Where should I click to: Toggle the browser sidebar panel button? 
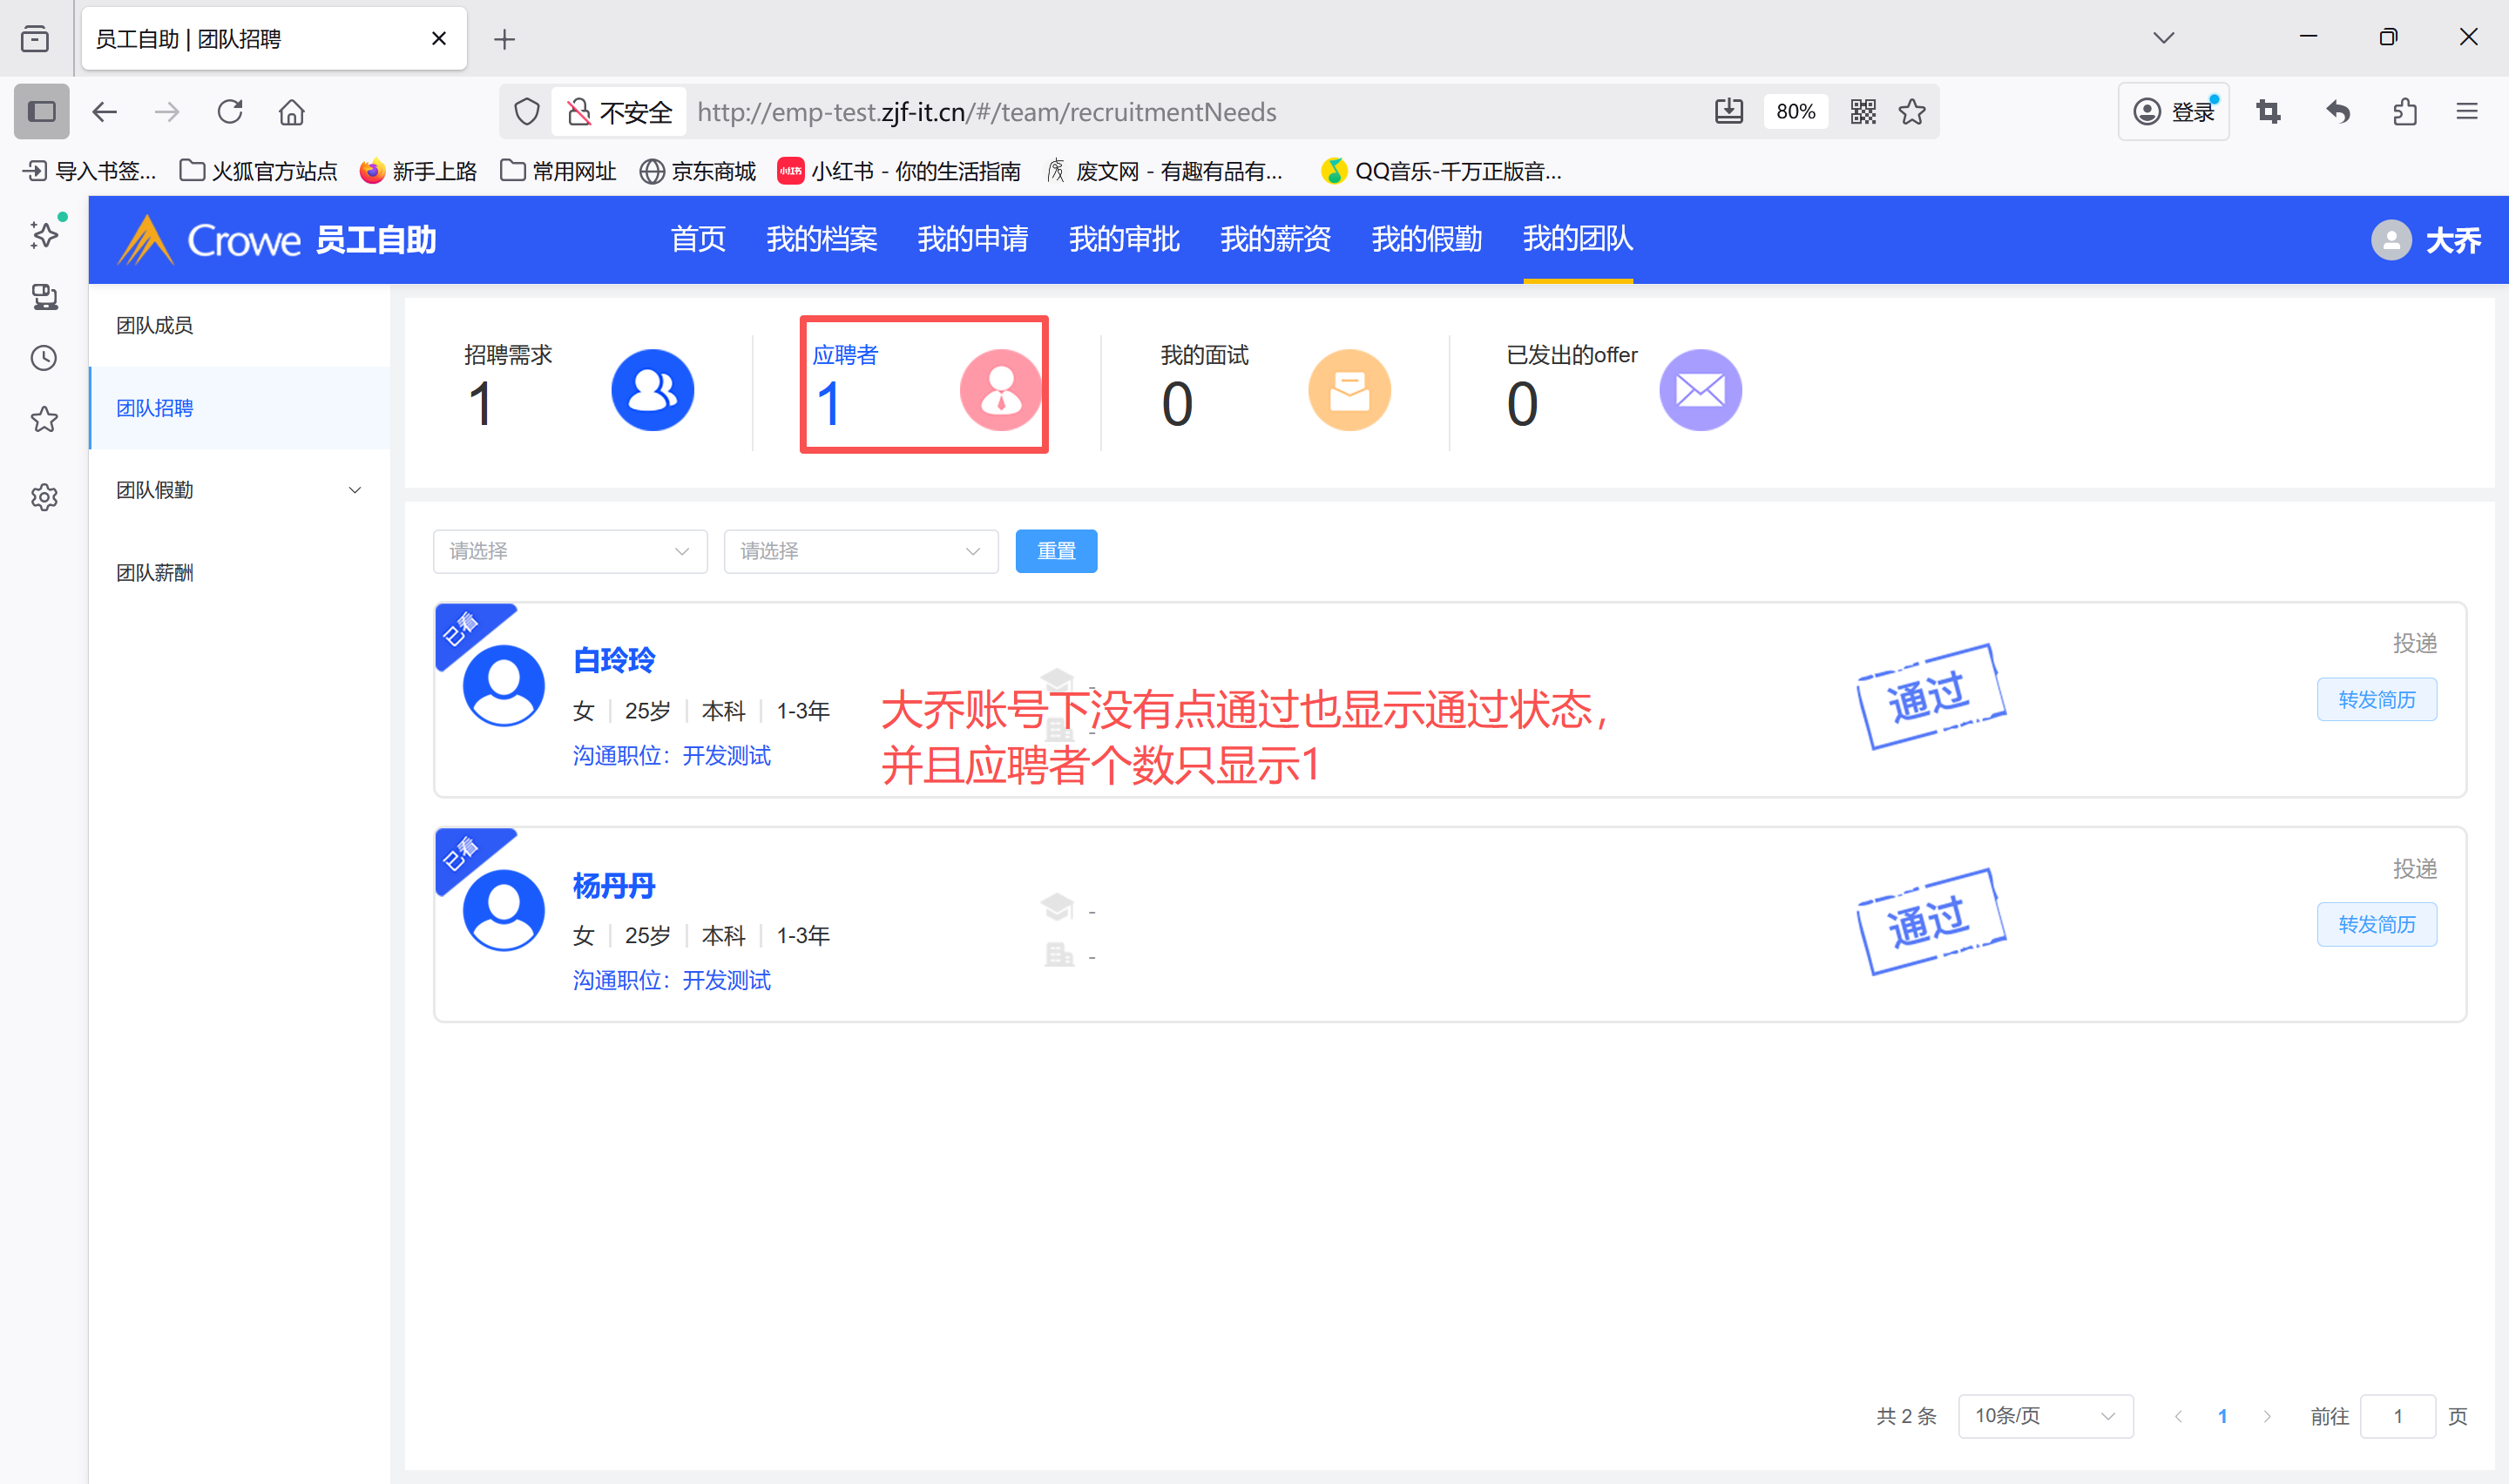(41, 112)
